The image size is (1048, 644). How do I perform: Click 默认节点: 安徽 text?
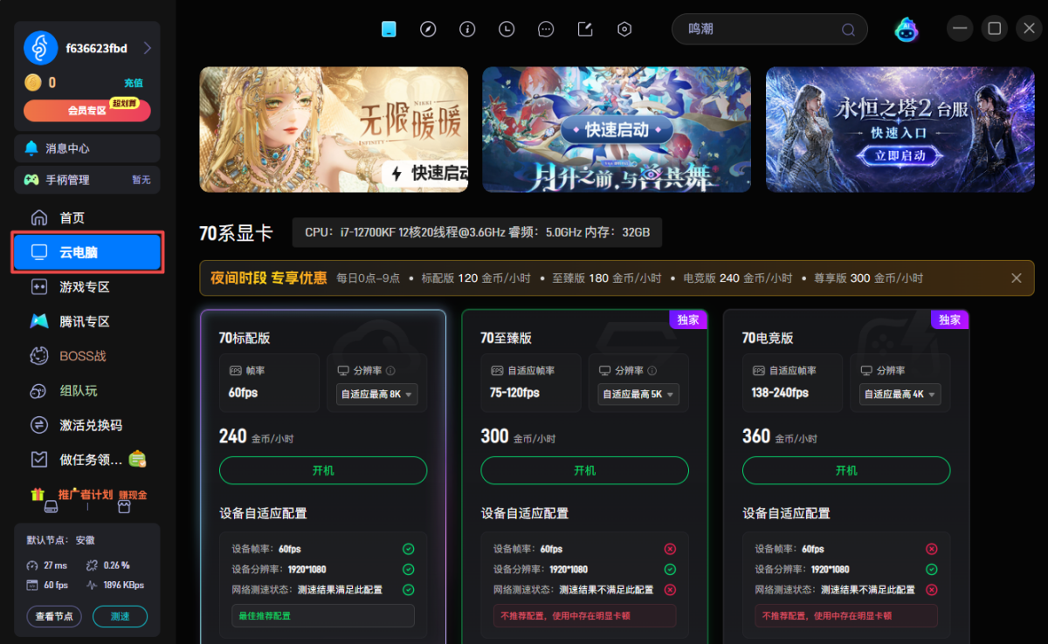point(61,540)
